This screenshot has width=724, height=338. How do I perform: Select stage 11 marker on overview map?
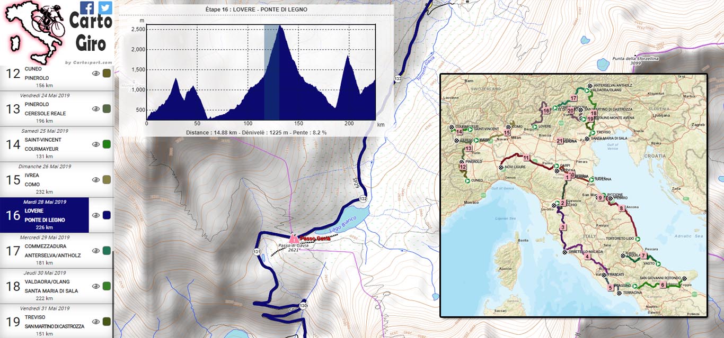click(x=526, y=158)
